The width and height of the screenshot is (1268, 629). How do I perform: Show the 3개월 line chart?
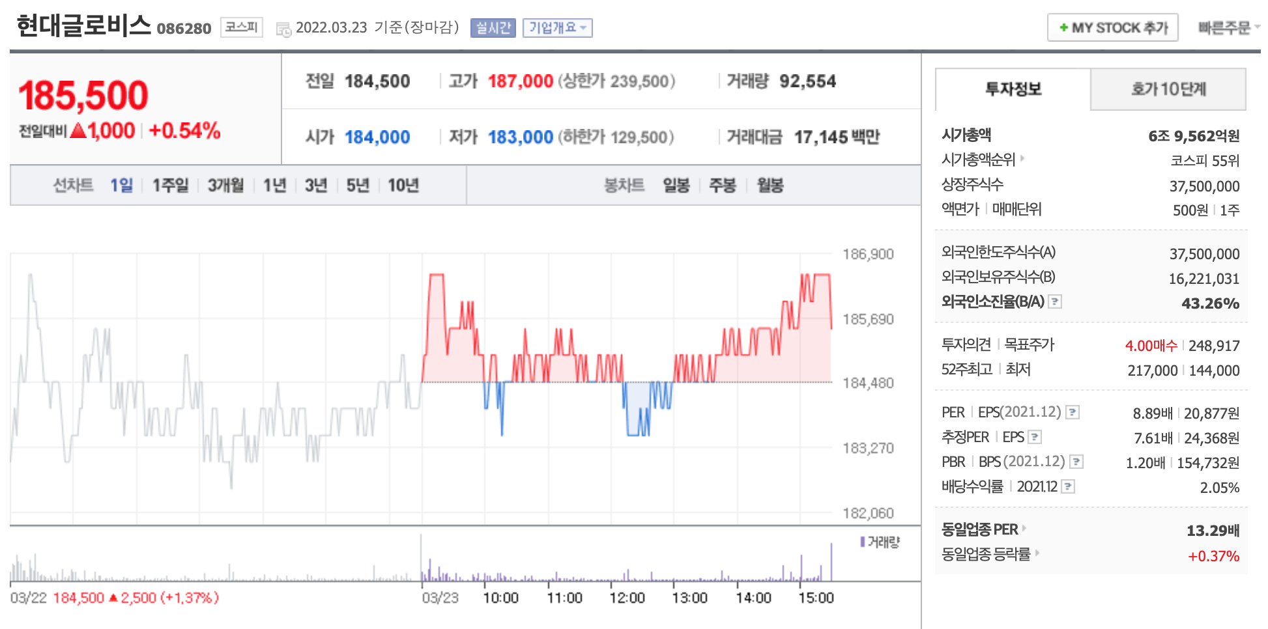[x=225, y=186]
